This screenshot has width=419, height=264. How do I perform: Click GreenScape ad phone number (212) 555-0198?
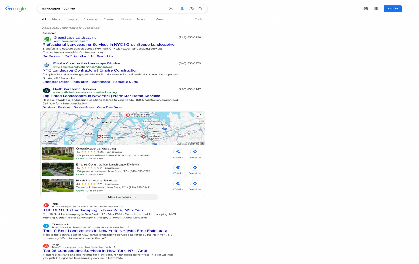click(x=190, y=37)
